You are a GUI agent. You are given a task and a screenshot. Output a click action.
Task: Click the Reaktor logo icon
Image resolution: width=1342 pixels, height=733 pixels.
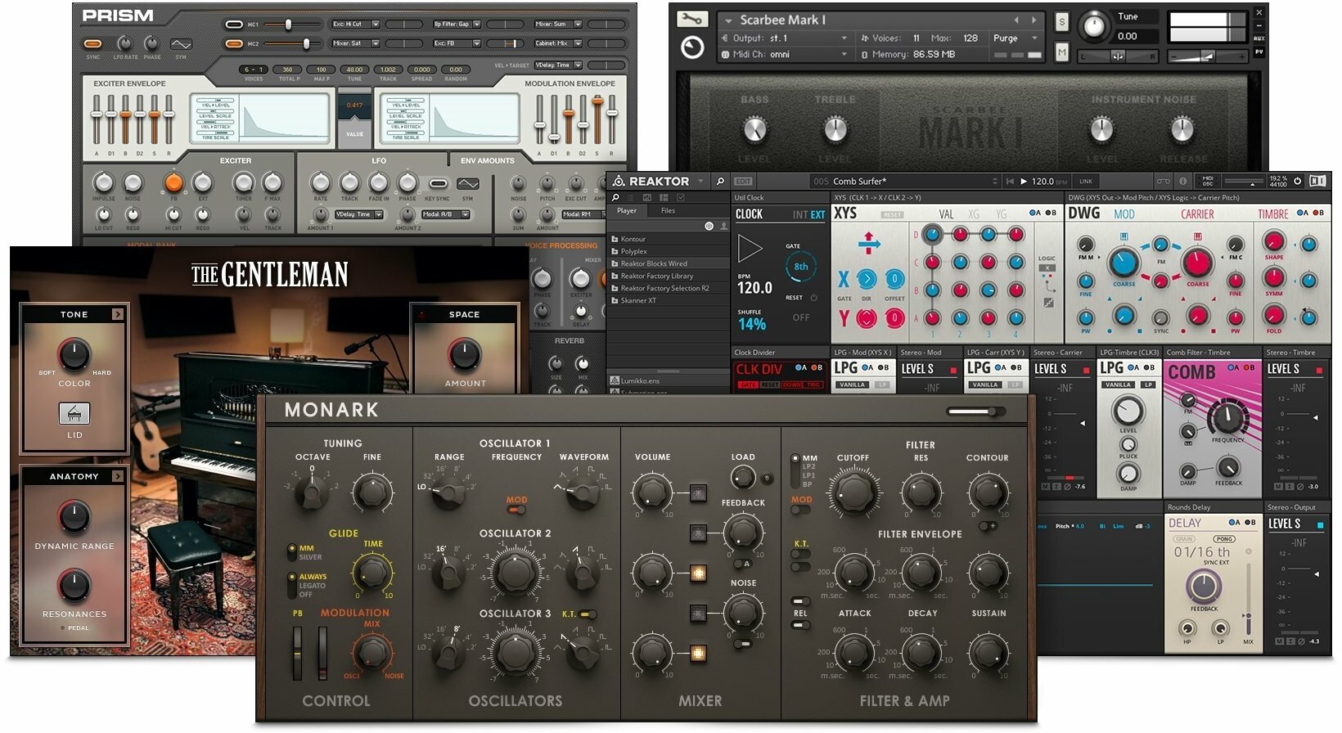pyautogui.click(x=619, y=182)
